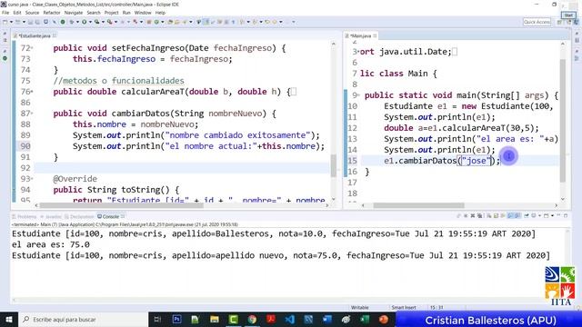Maximize the Console panel
Screen dimensions: 582x327
566,216
